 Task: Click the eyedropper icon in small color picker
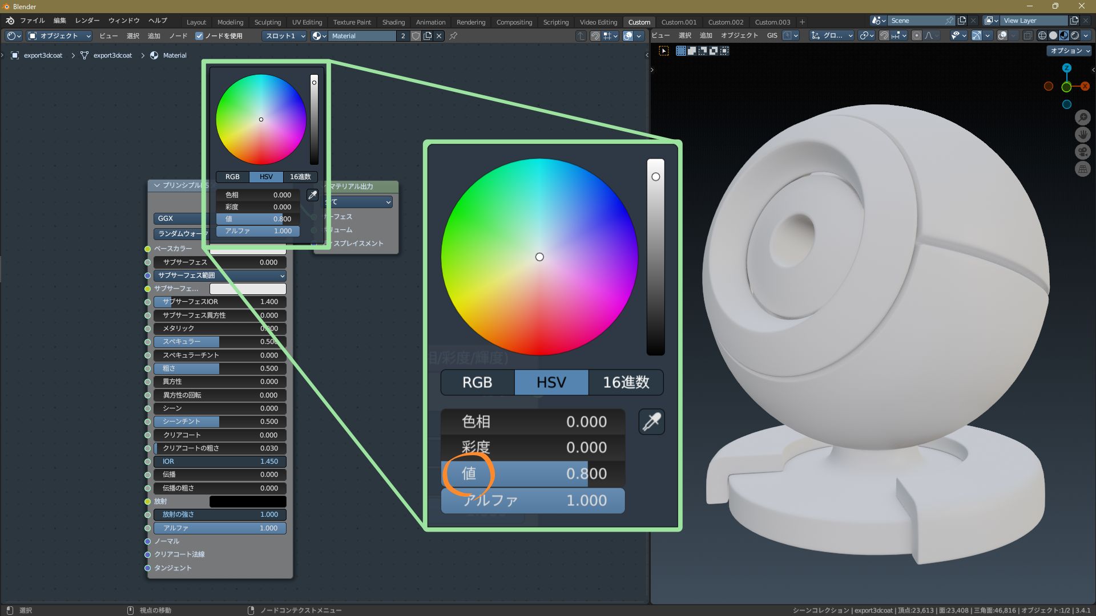pos(312,195)
